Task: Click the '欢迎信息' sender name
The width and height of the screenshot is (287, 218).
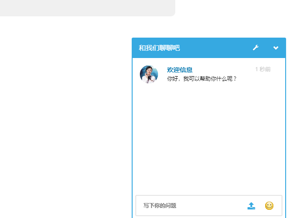Action: 179,70
